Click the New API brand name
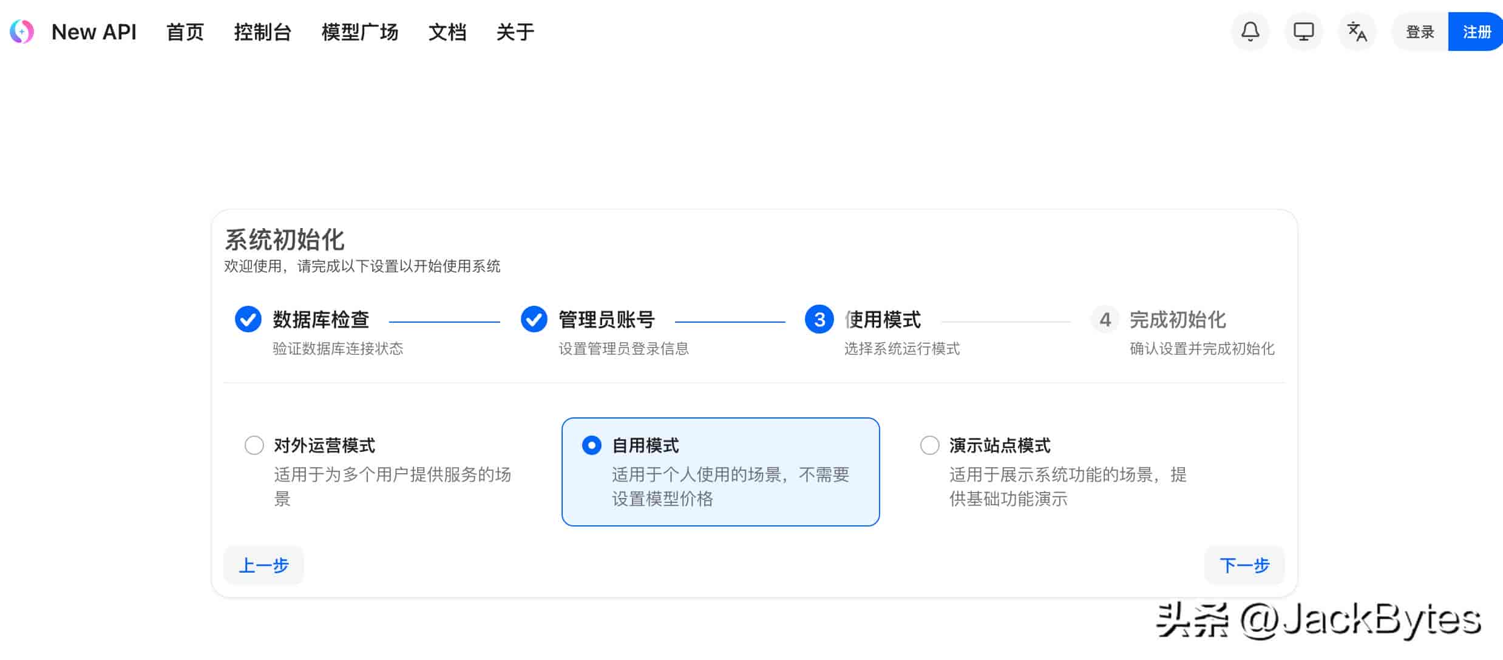1503x660 pixels. 94,32
